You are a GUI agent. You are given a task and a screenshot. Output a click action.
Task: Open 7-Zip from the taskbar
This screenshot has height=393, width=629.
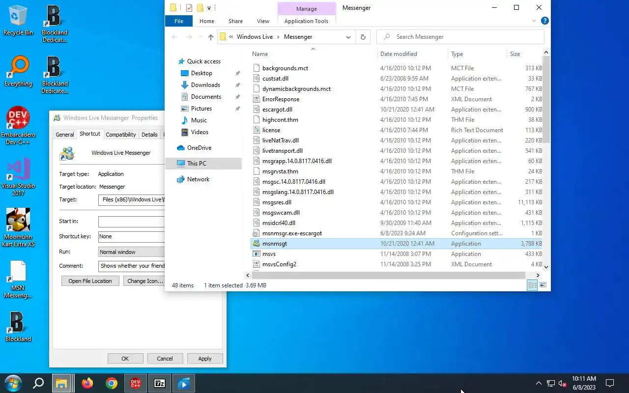tap(160, 383)
